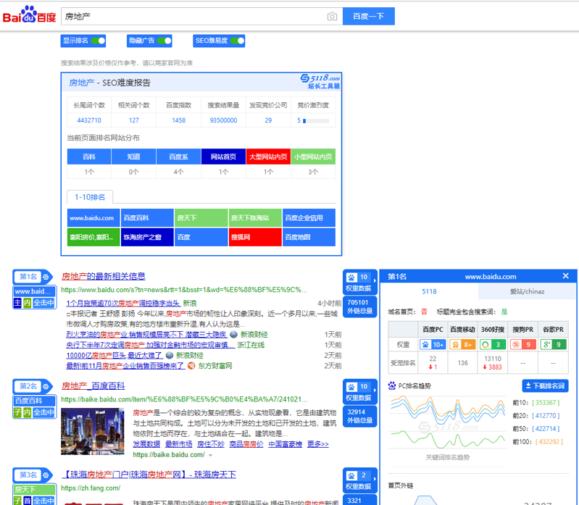The image size is (579, 505).
Task: Click the 百度百科 site label badge
Action: (x=34, y=401)
